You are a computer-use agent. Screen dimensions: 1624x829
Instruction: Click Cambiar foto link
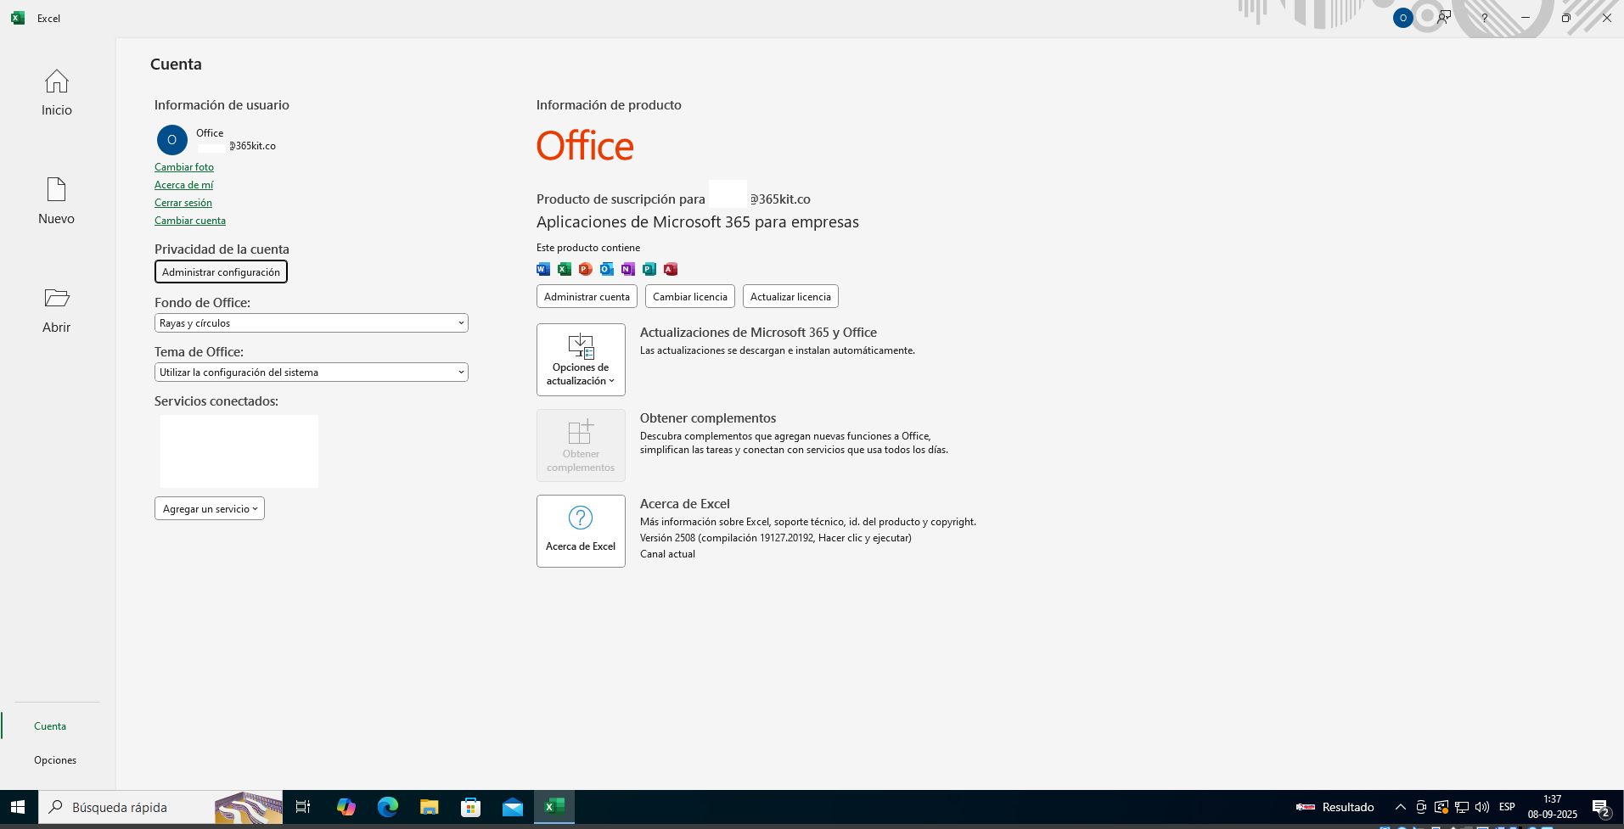click(x=184, y=167)
